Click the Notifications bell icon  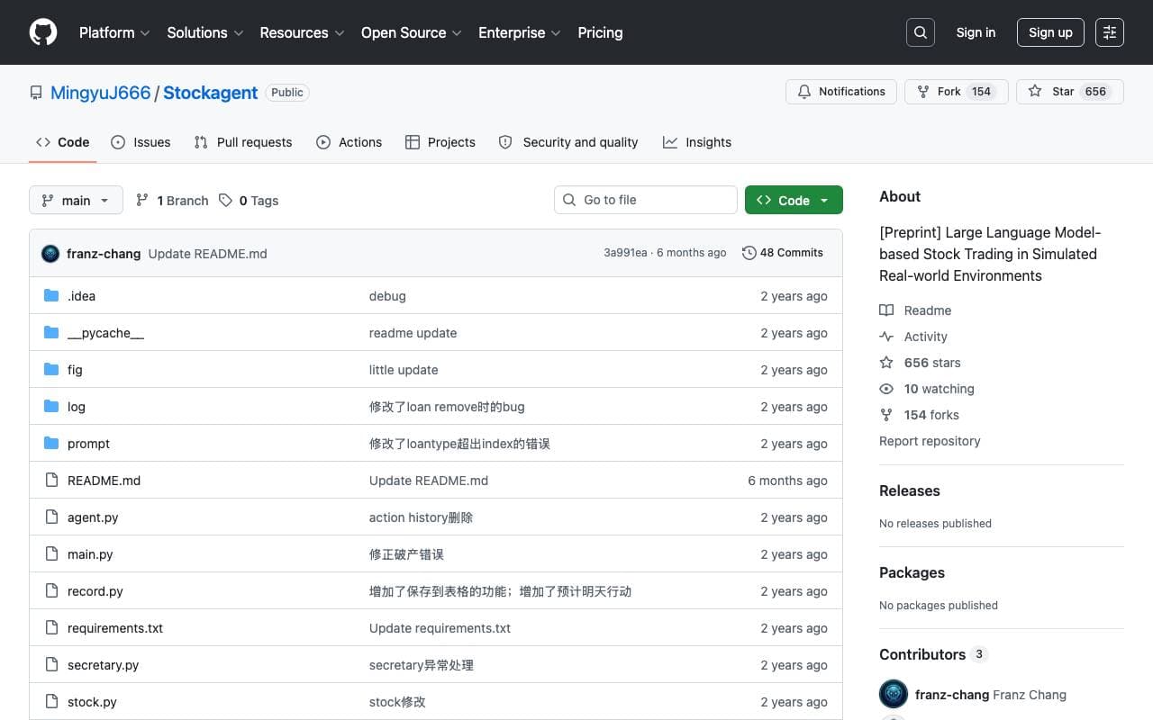tap(804, 92)
